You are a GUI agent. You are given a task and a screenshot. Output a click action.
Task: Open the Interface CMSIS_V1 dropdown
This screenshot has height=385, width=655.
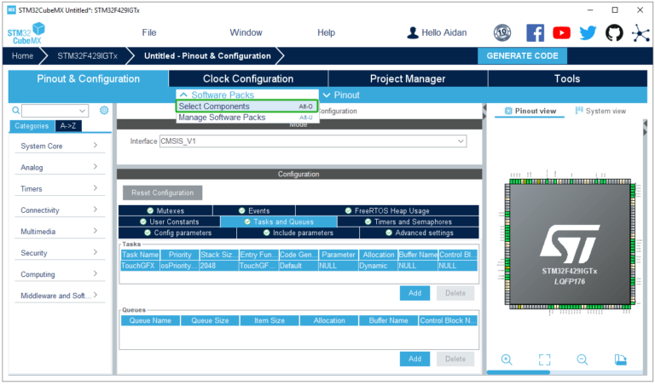(x=312, y=141)
